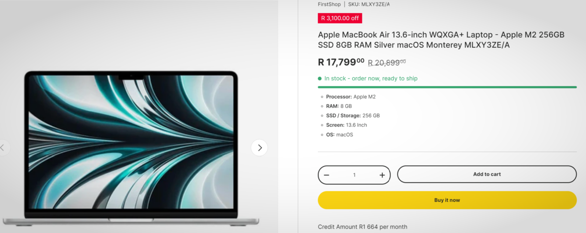
Task: Increase quantity with the plus button
Action: click(382, 175)
